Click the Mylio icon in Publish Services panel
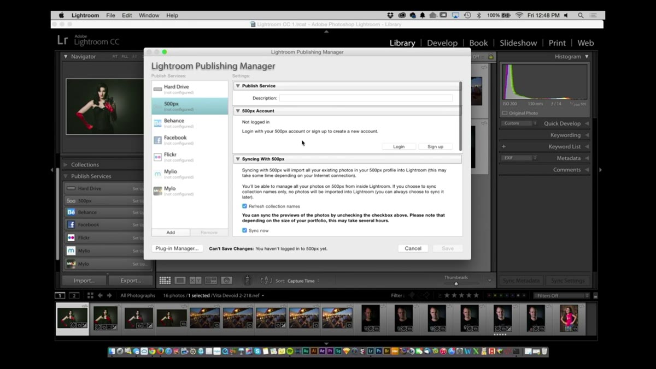 pyautogui.click(x=71, y=251)
